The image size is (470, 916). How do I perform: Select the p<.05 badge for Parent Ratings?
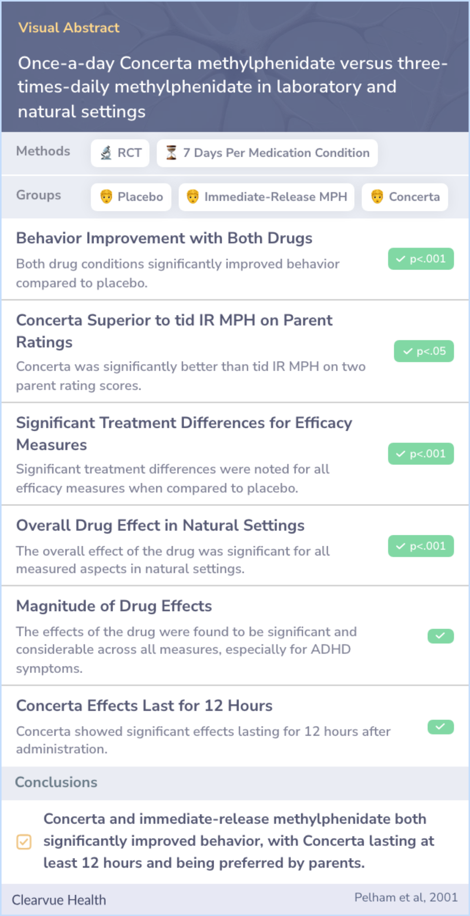[424, 351]
